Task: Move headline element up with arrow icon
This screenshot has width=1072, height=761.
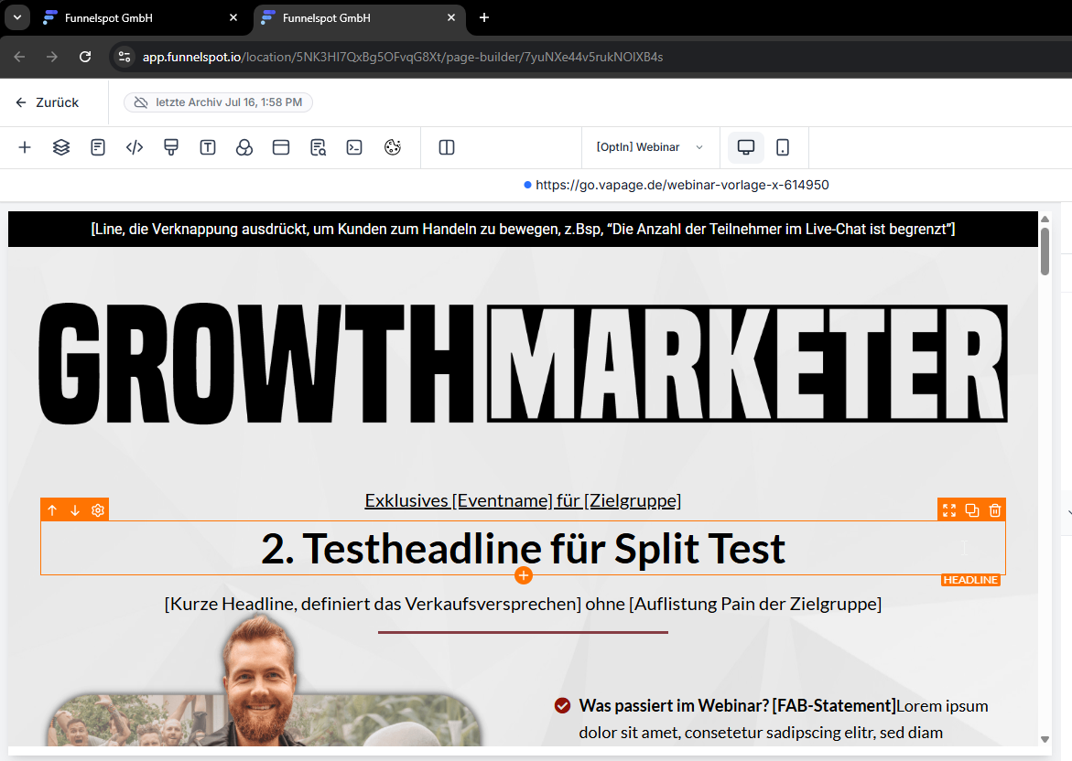Action: coord(53,510)
